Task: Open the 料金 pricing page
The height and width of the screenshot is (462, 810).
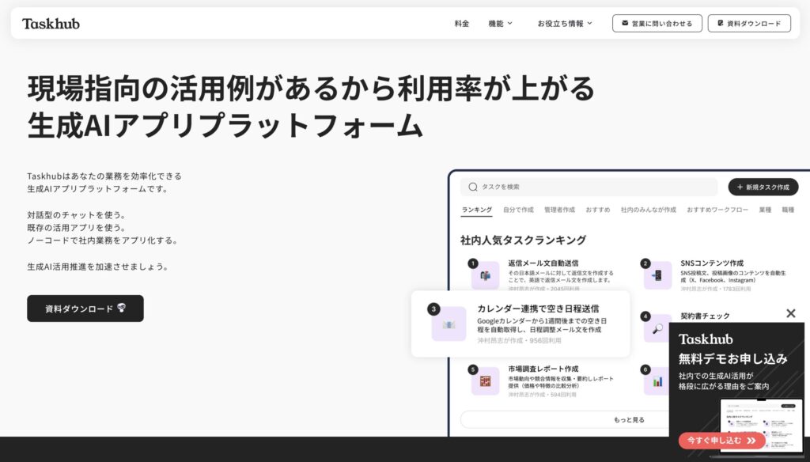Action: point(462,24)
